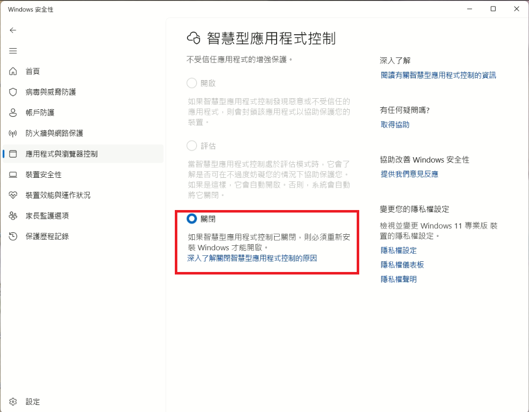Viewport: 529px width, 412px height.
Task: Click the back arrow icon
Action: click(x=13, y=30)
